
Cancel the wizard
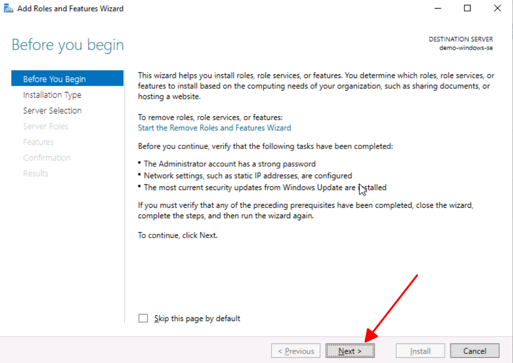pos(475,351)
